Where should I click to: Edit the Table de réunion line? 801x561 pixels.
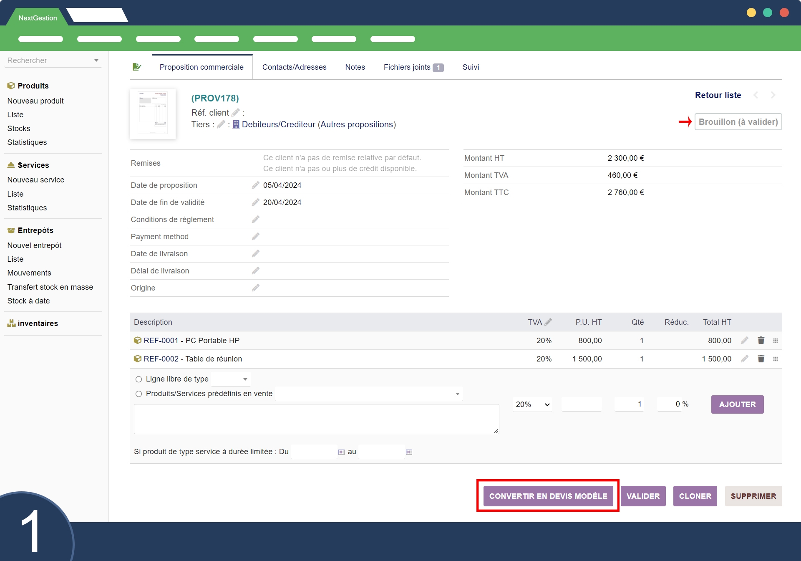[x=745, y=359]
